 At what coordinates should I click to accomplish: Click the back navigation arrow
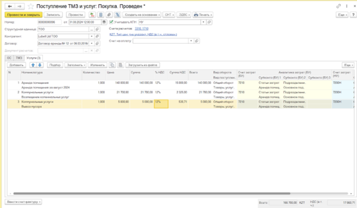[x=10, y=6]
